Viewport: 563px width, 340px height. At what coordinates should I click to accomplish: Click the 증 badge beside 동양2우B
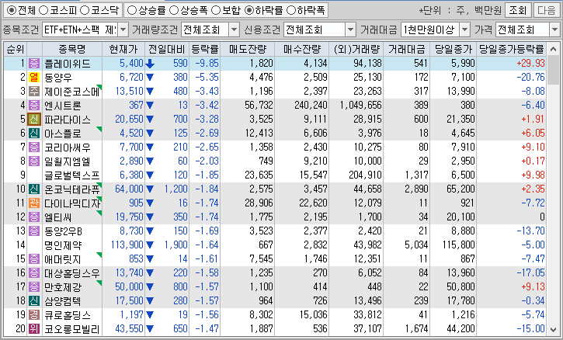[34, 231]
